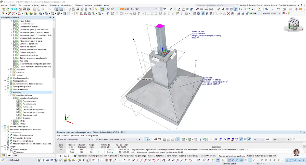This screenshot has height=165, width=306.
Task: Switch to Razones de tensiones por carga tab
Action: 133,156
